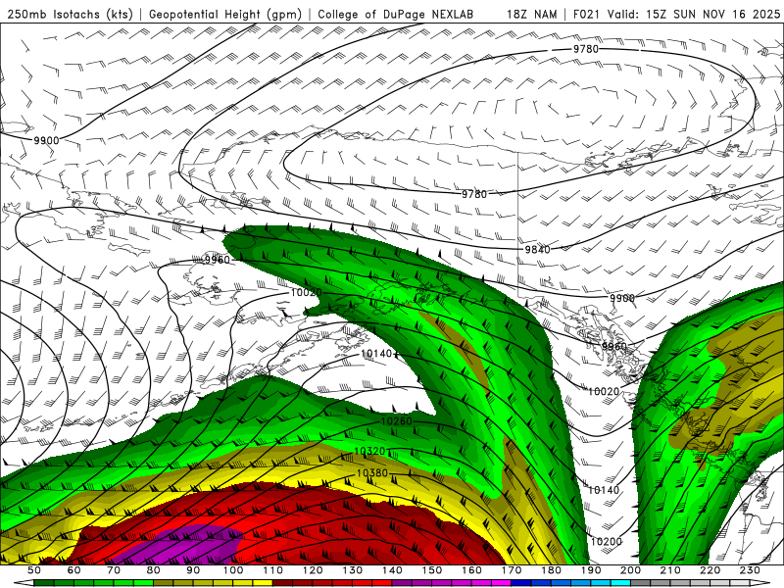Click the colorbar value 80
Viewport: 784px width, 588px height.
pos(154,570)
